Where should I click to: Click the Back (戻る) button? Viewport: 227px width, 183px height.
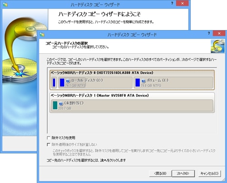(160, 173)
